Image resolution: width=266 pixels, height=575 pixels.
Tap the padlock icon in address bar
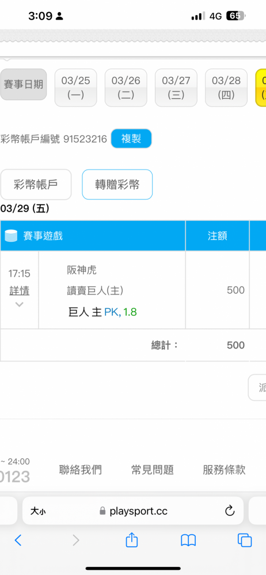pyautogui.click(x=102, y=511)
